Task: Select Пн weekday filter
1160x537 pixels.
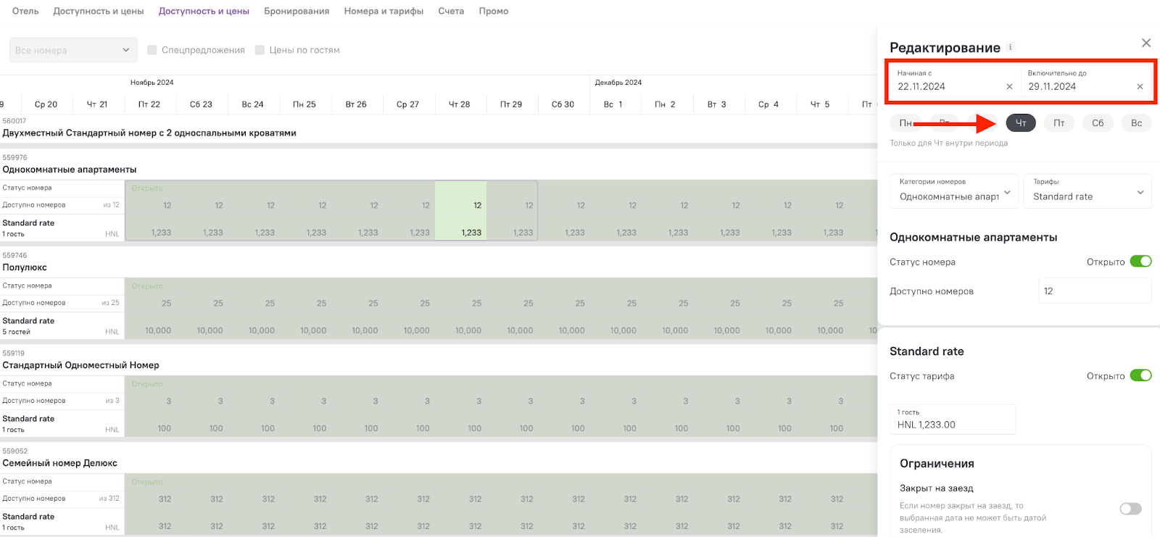Action: coord(906,123)
